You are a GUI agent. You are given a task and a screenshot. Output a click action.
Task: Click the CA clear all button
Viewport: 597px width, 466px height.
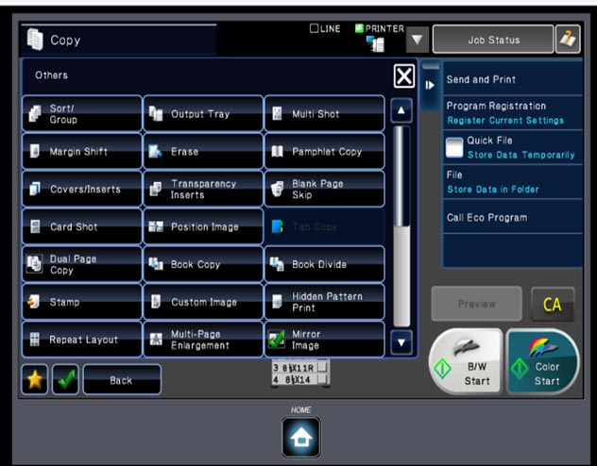click(x=553, y=305)
